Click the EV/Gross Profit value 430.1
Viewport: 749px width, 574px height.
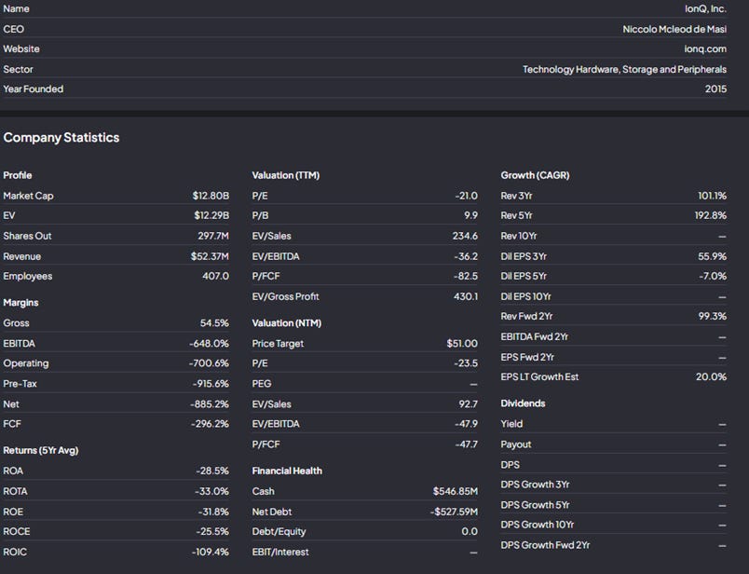click(x=466, y=296)
